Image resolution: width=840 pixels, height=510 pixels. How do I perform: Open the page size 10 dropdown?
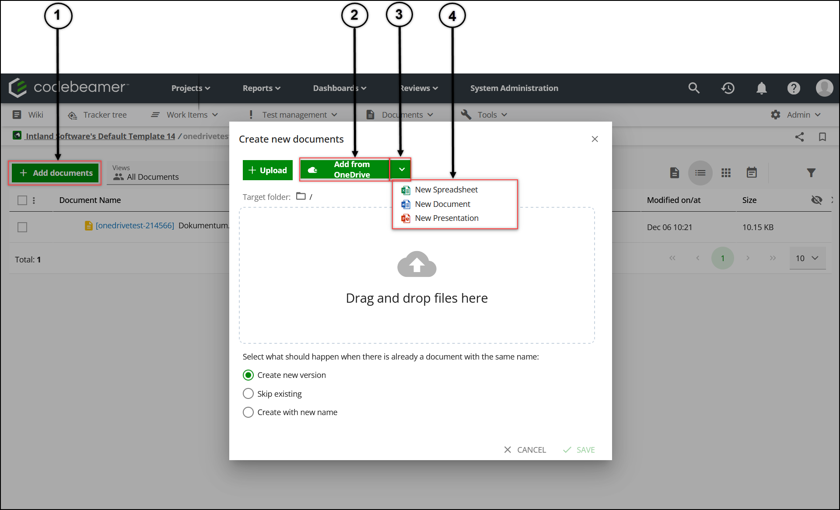(x=807, y=258)
